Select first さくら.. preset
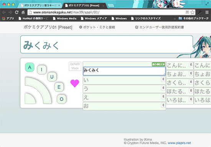This screenshot has width=211, height=147. coord(180,83)
